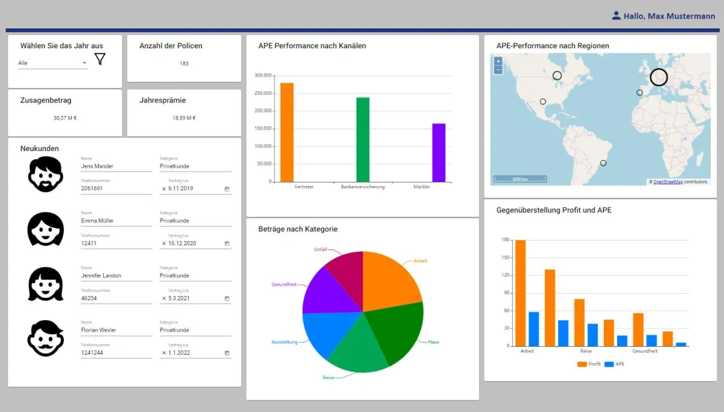Click Emma Müller's name field

[116, 221]
